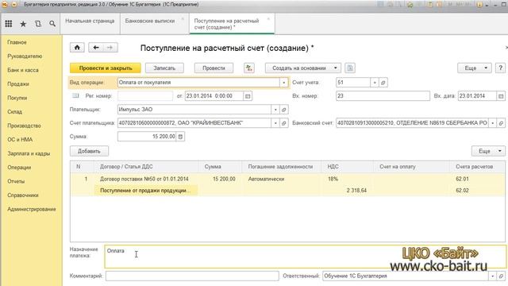Open Руководителю section
Image resolution: width=508 pixels, height=286 pixels.
(x=25, y=56)
